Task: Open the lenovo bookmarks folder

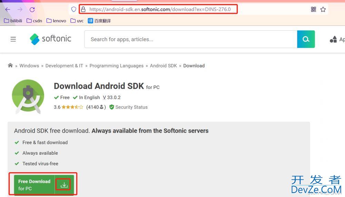Action: 56,21
